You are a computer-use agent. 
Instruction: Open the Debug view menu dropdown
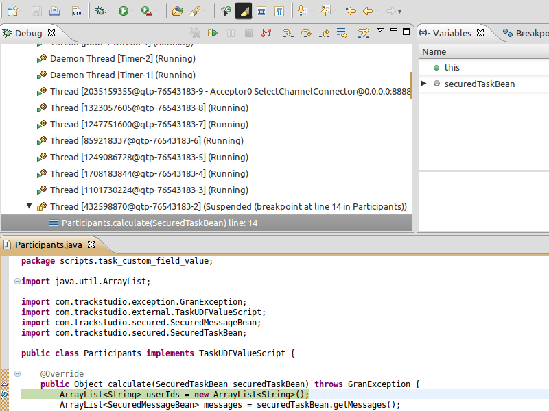tap(380, 32)
